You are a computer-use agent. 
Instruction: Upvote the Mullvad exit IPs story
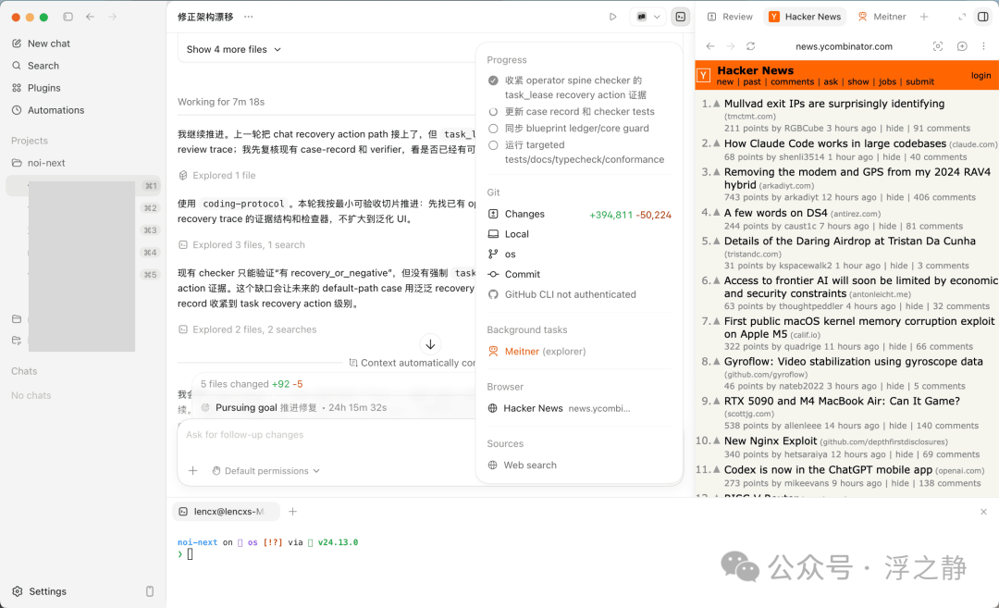[717, 104]
